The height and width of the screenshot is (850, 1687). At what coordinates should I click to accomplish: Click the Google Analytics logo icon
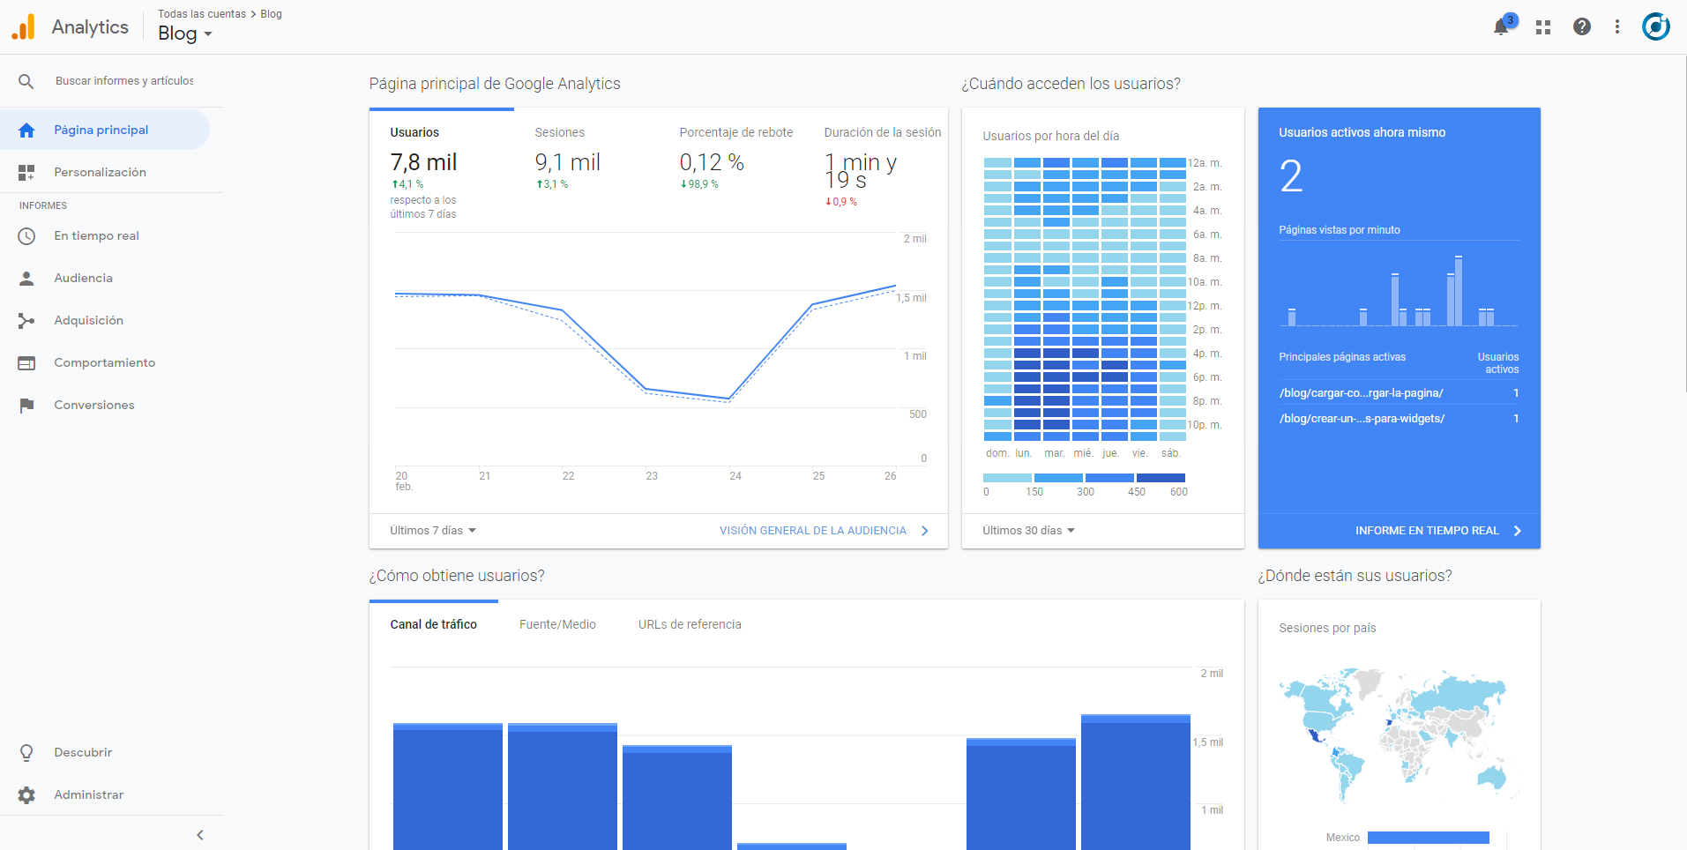24,26
